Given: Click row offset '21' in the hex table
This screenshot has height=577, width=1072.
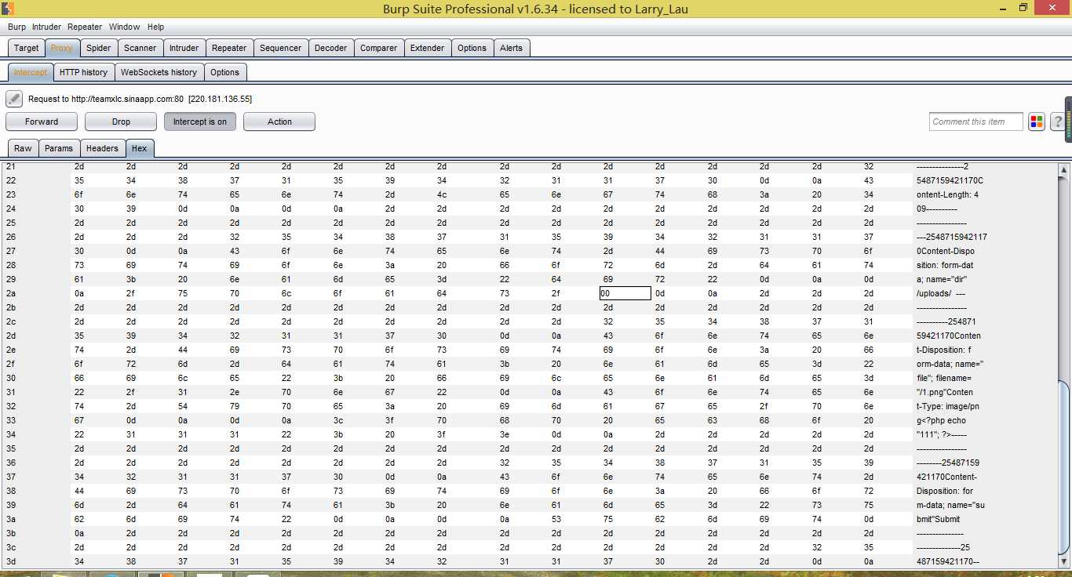Looking at the screenshot, I should click(10, 166).
